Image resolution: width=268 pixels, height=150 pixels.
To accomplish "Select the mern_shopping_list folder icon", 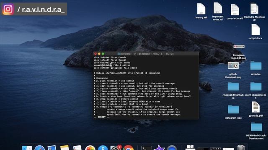I will pos(256,86).
